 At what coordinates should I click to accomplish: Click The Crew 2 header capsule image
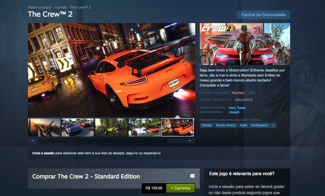(x=245, y=44)
